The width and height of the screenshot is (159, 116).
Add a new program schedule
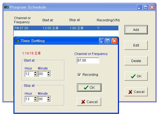136,30
